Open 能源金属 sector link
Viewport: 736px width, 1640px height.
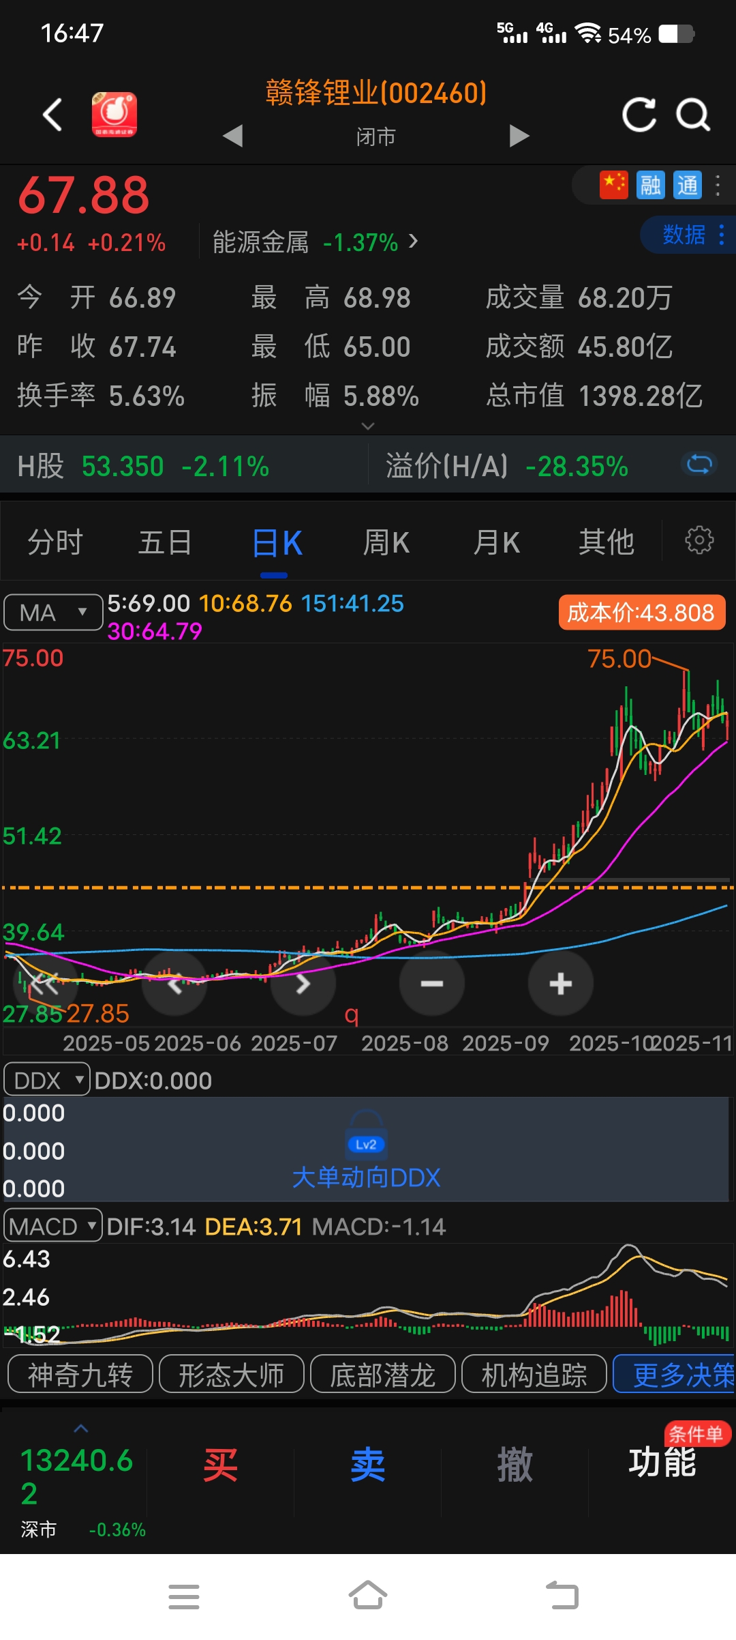click(316, 242)
